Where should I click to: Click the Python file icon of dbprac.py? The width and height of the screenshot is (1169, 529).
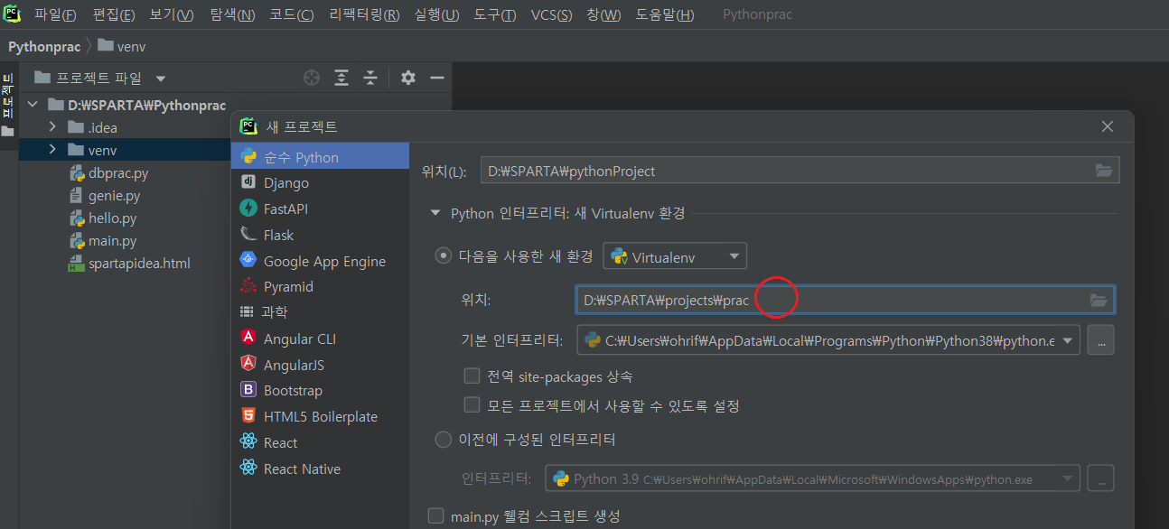pos(77,173)
